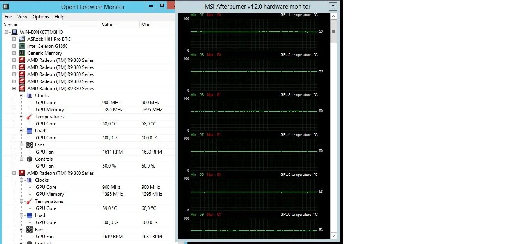Click the Load icon below the 59,0 °C row
This screenshot has width=532, height=244.
coord(29,215)
